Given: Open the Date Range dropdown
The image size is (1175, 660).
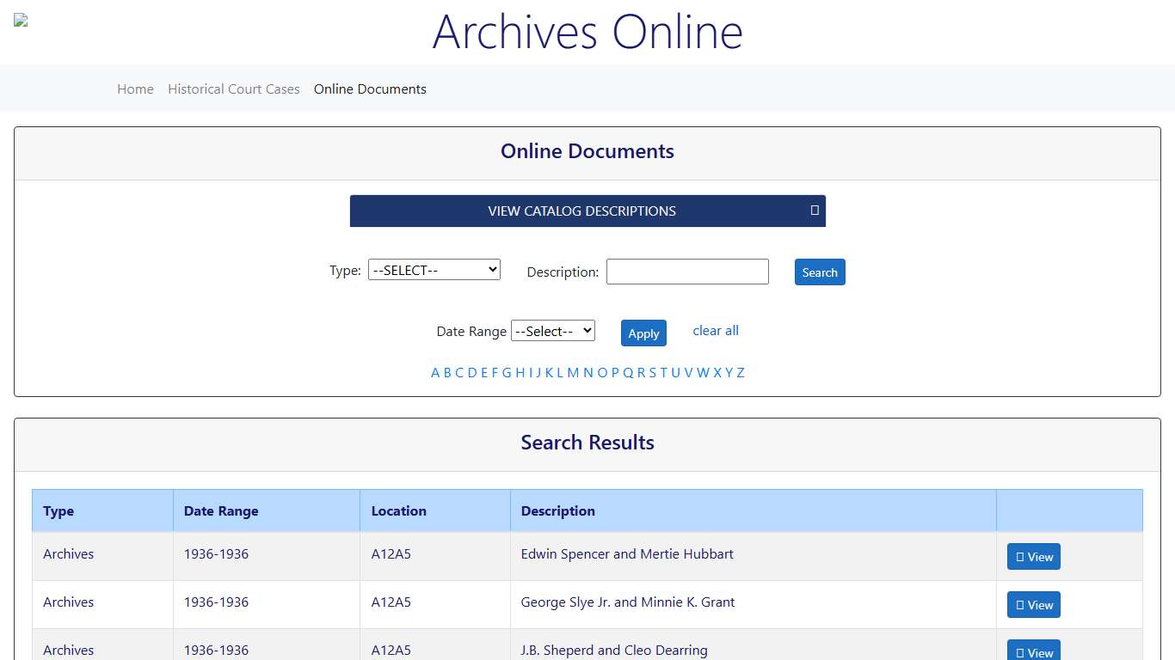Looking at the screenshot, I should pyautogui.click(x=552, y=330).
